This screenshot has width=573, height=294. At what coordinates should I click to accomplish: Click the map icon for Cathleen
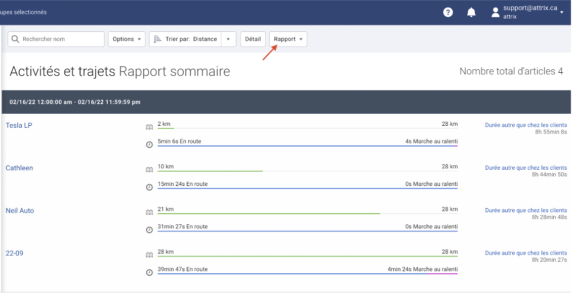point(149,170)
